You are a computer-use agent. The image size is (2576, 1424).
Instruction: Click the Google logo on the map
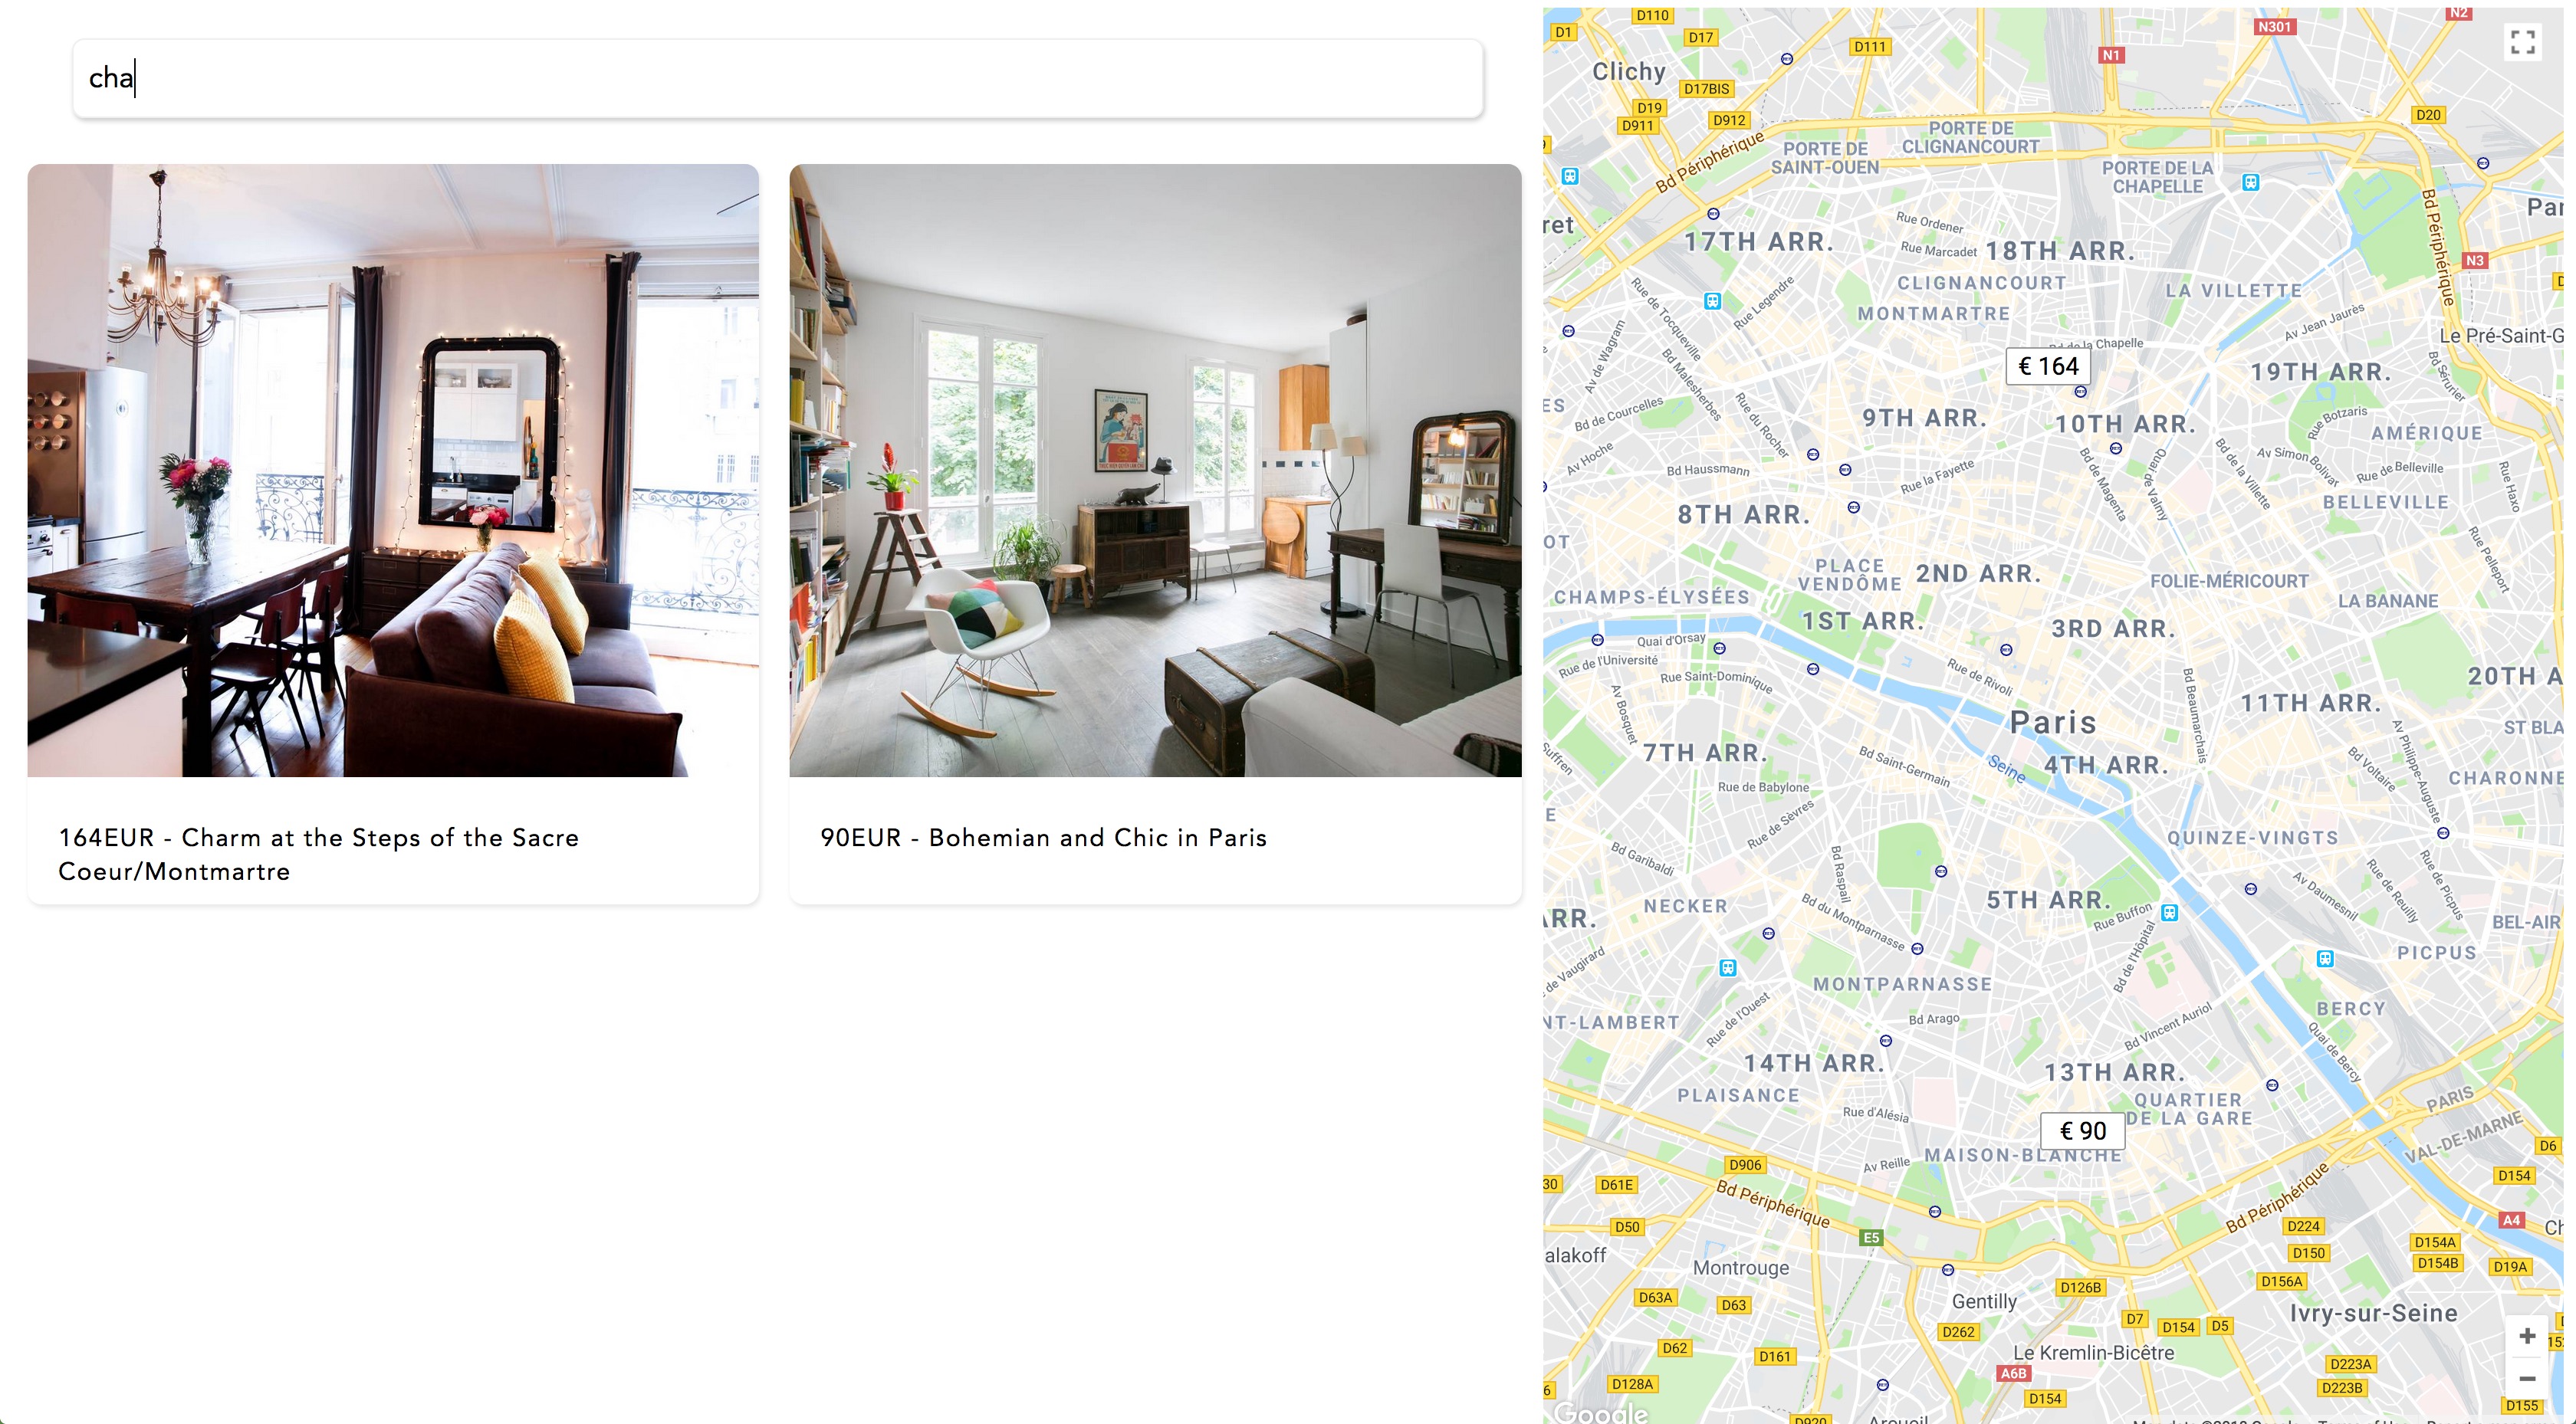coord(1601,1412)
